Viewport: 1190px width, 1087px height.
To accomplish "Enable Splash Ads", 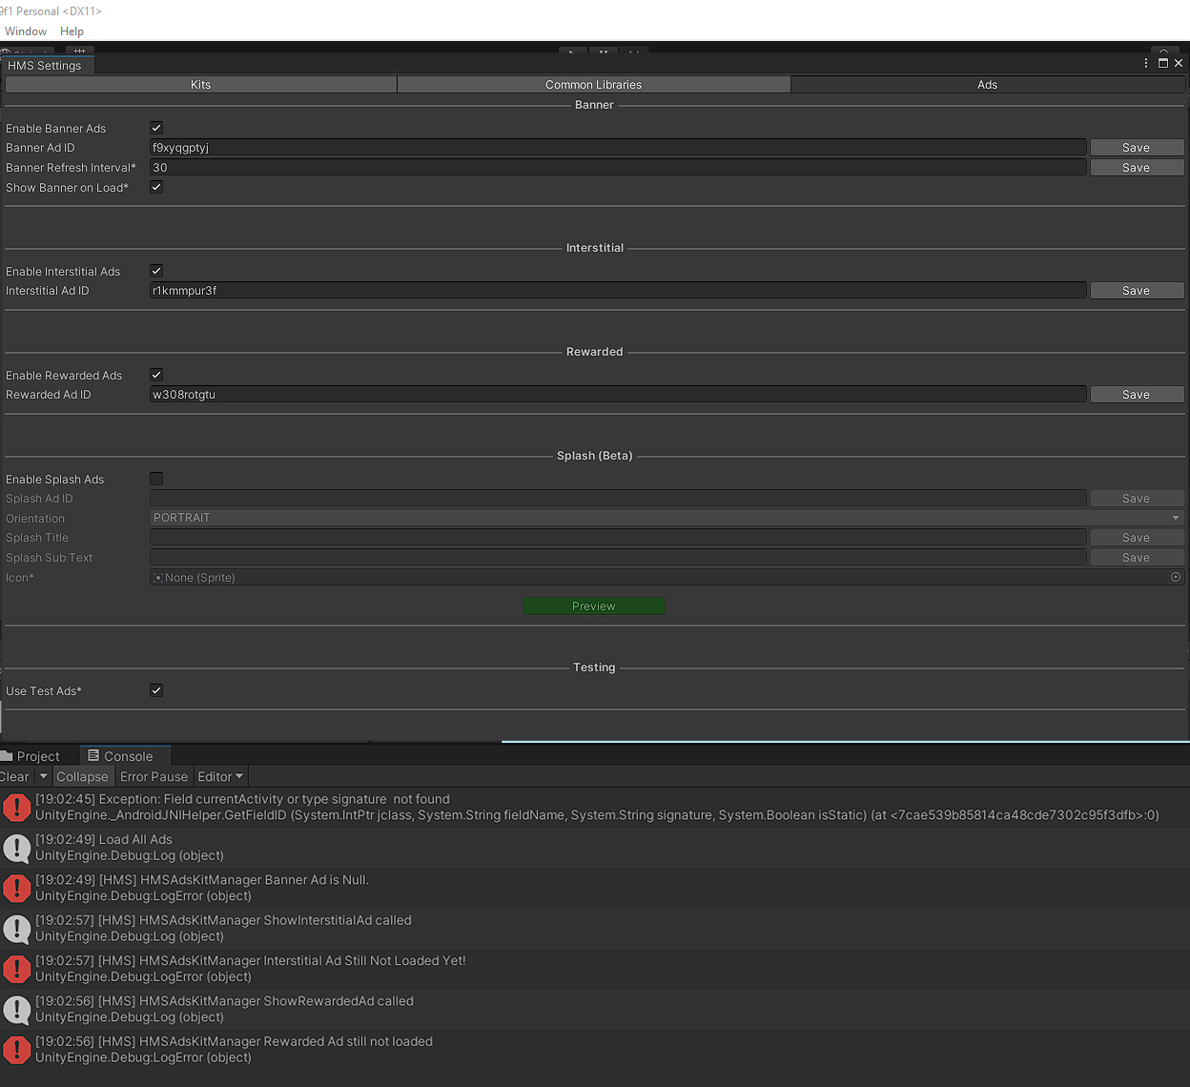I will click(155, 478).
